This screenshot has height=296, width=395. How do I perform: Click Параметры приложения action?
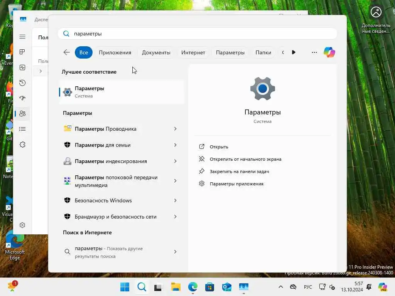(236, 184)
